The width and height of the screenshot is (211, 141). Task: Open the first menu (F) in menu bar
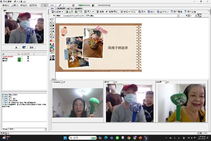pos(6,5)
